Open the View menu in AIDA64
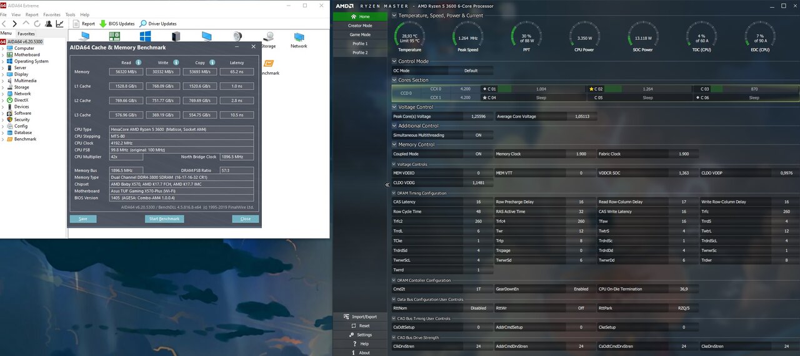The image size is (800, 356). coord(16,14)
